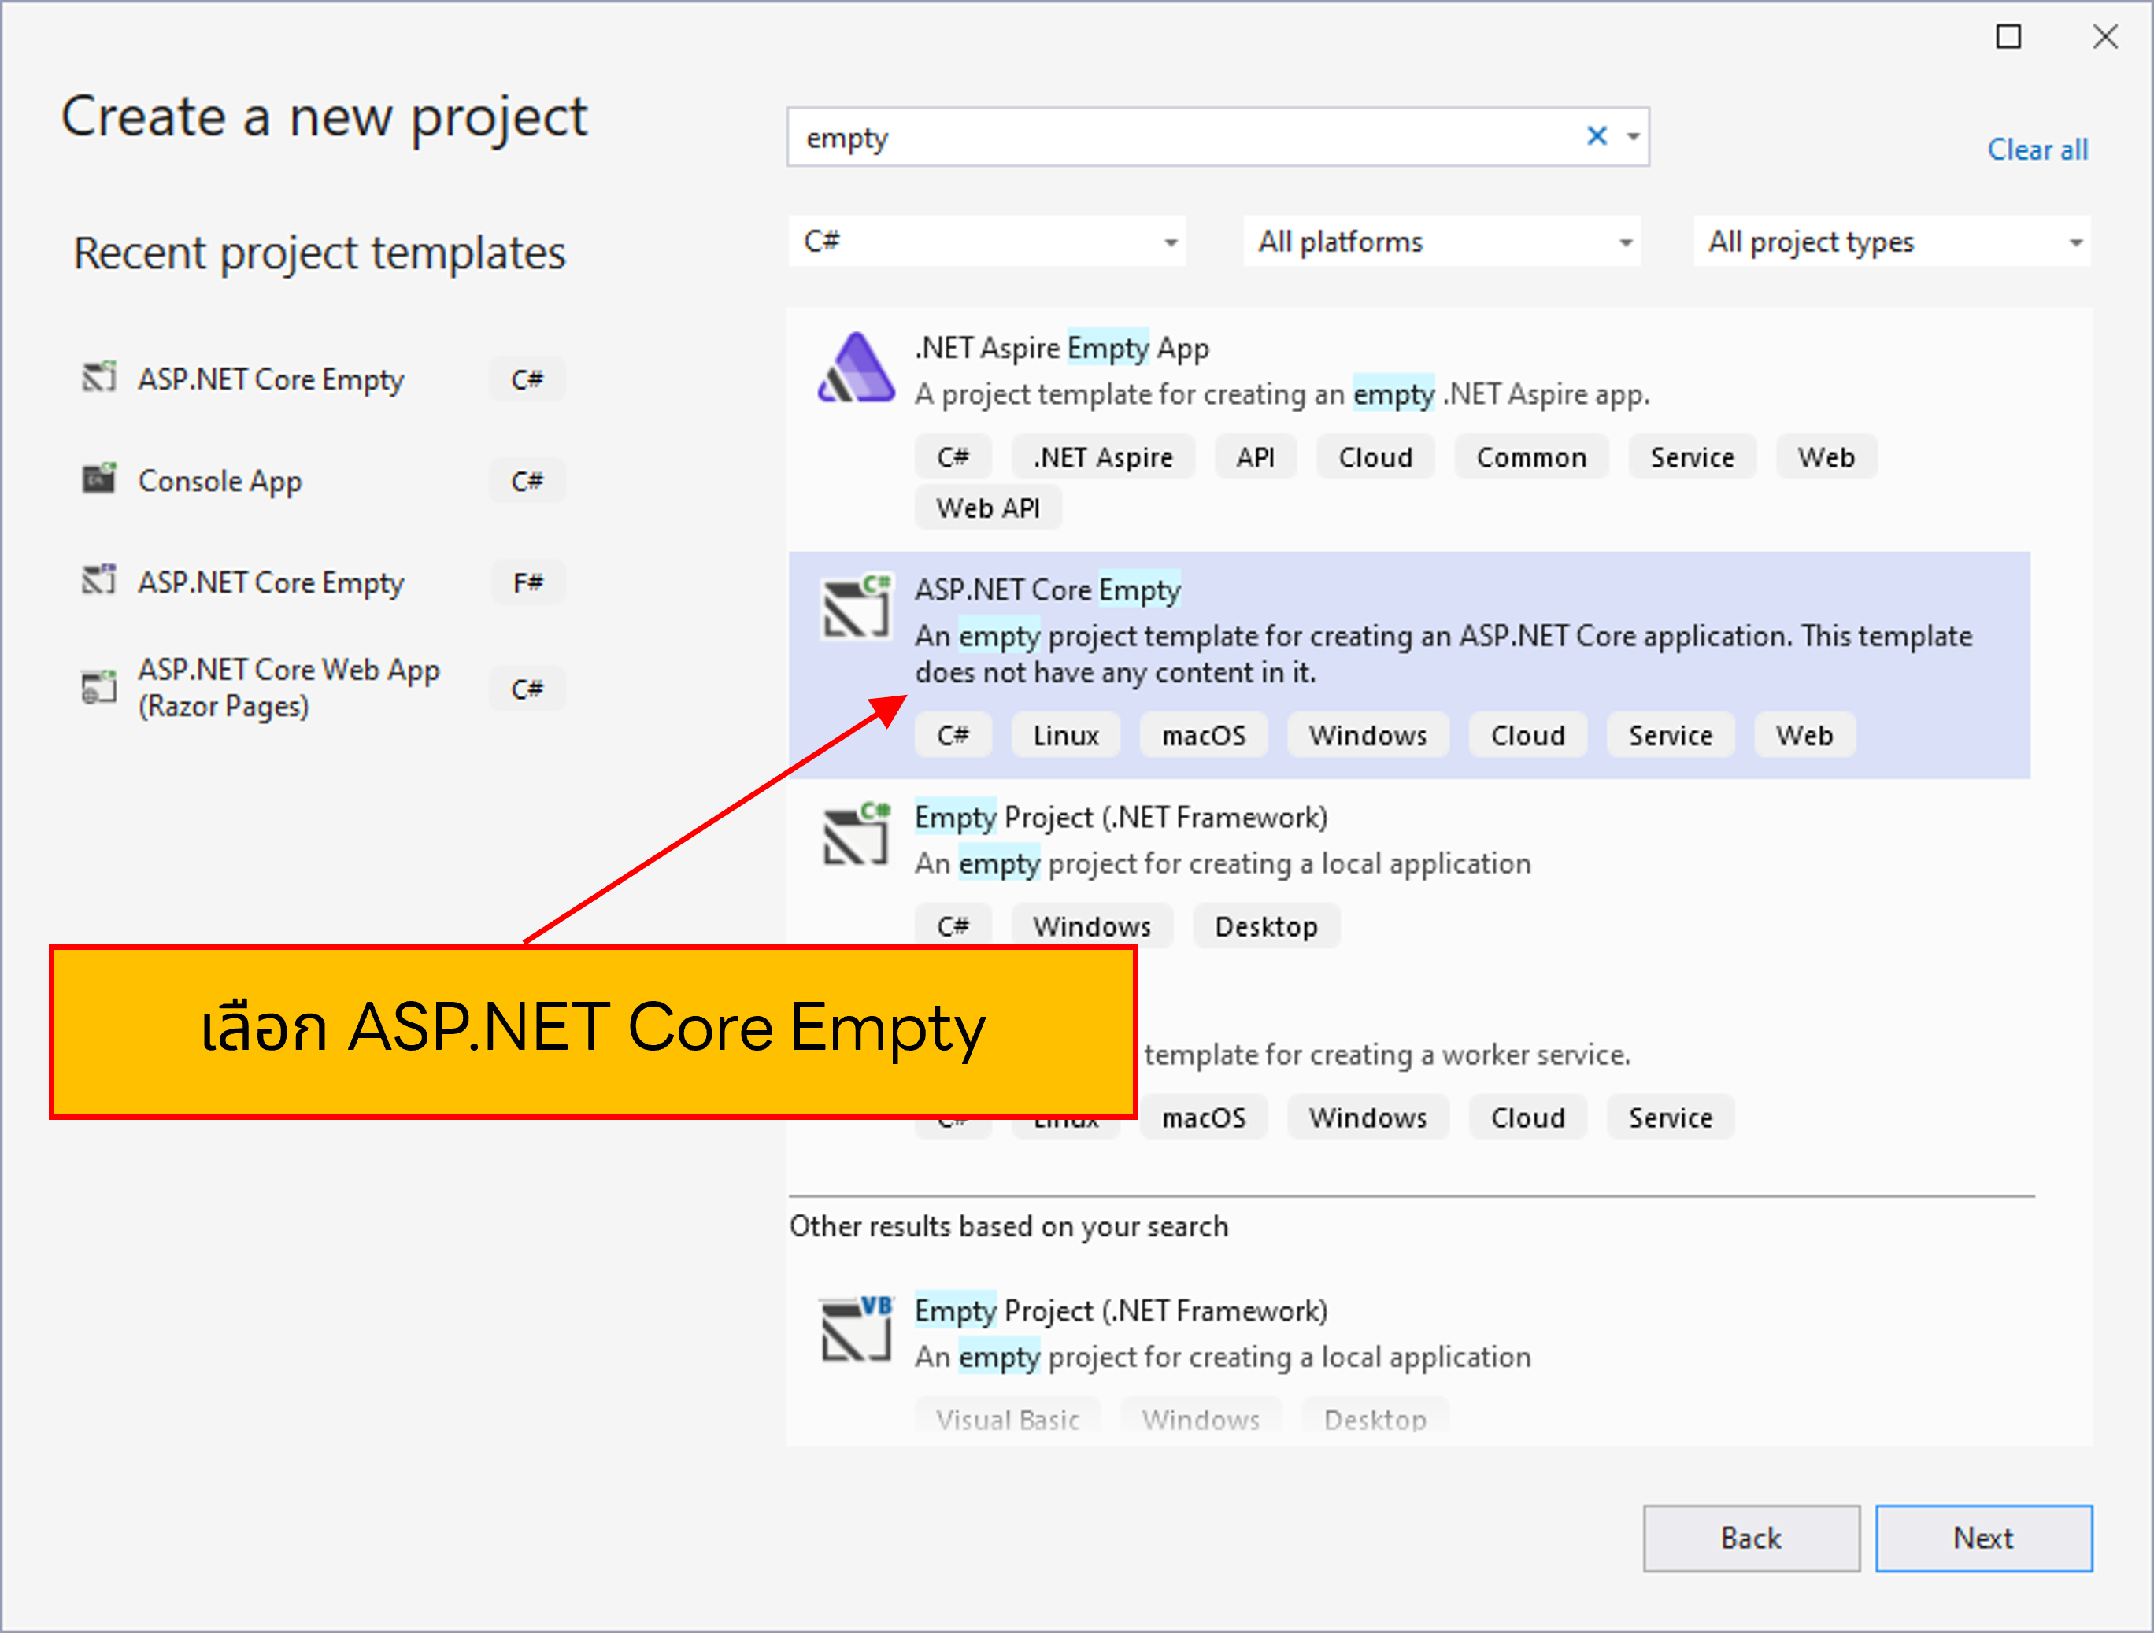Click recent Console App template icon
The width and height of the screenshot is (2154, 1633).
tap(98, 478)
